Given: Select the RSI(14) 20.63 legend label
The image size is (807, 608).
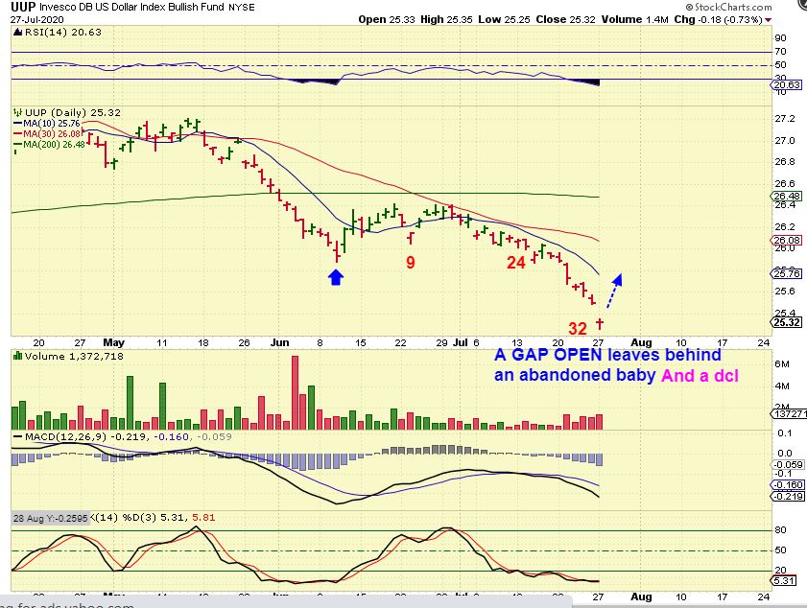Looking at the screenshot, I should [x=62, y=32].
